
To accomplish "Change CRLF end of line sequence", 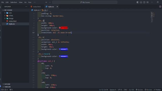I will [x=126, y=90].
